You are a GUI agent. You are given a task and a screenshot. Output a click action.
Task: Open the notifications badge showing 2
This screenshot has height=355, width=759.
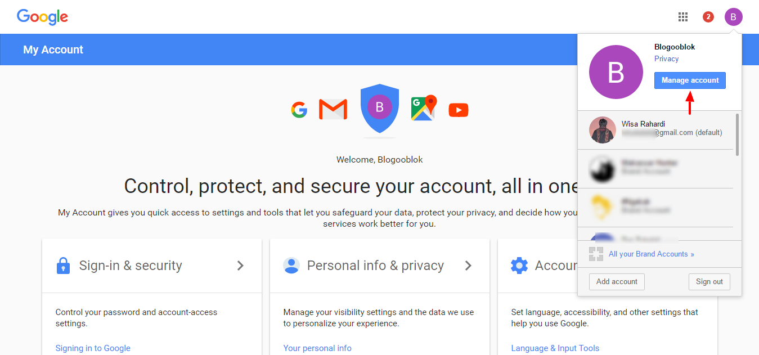click(708, 17)
